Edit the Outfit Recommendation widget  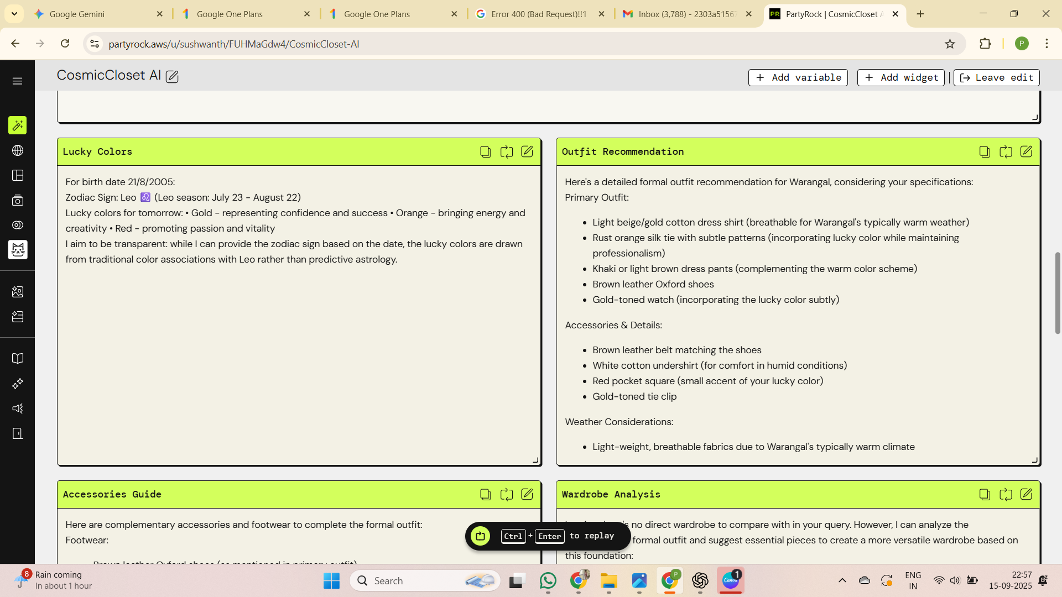(x=1026, y=151)
